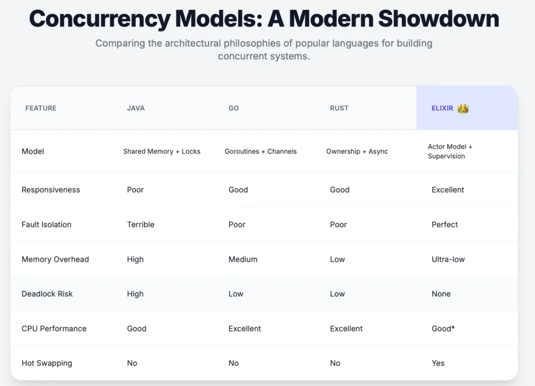Click the 'Fault Isolation' row label
The height and width of the screenshot is (386, 535).
coord(46,224)
